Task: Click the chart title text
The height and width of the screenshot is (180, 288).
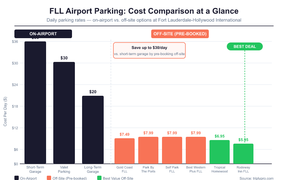Action: pos(144,11)
